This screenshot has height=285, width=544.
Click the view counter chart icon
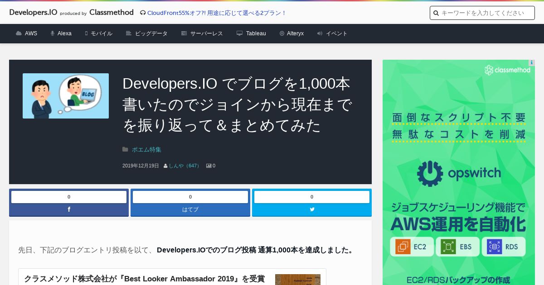click(209, 166)
